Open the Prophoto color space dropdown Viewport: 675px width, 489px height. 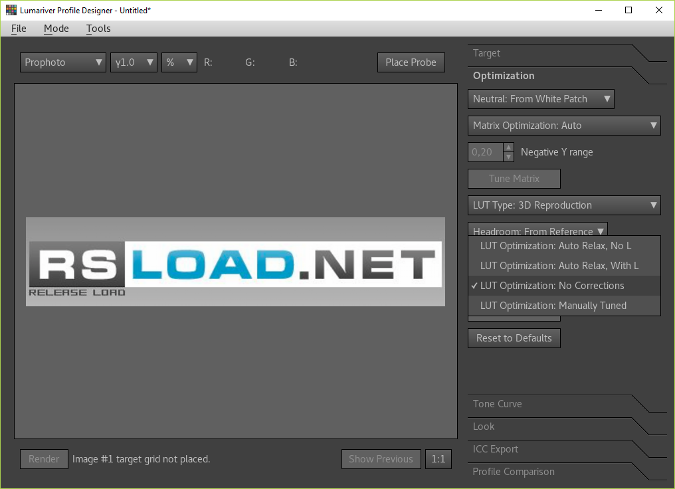(63, 62)
